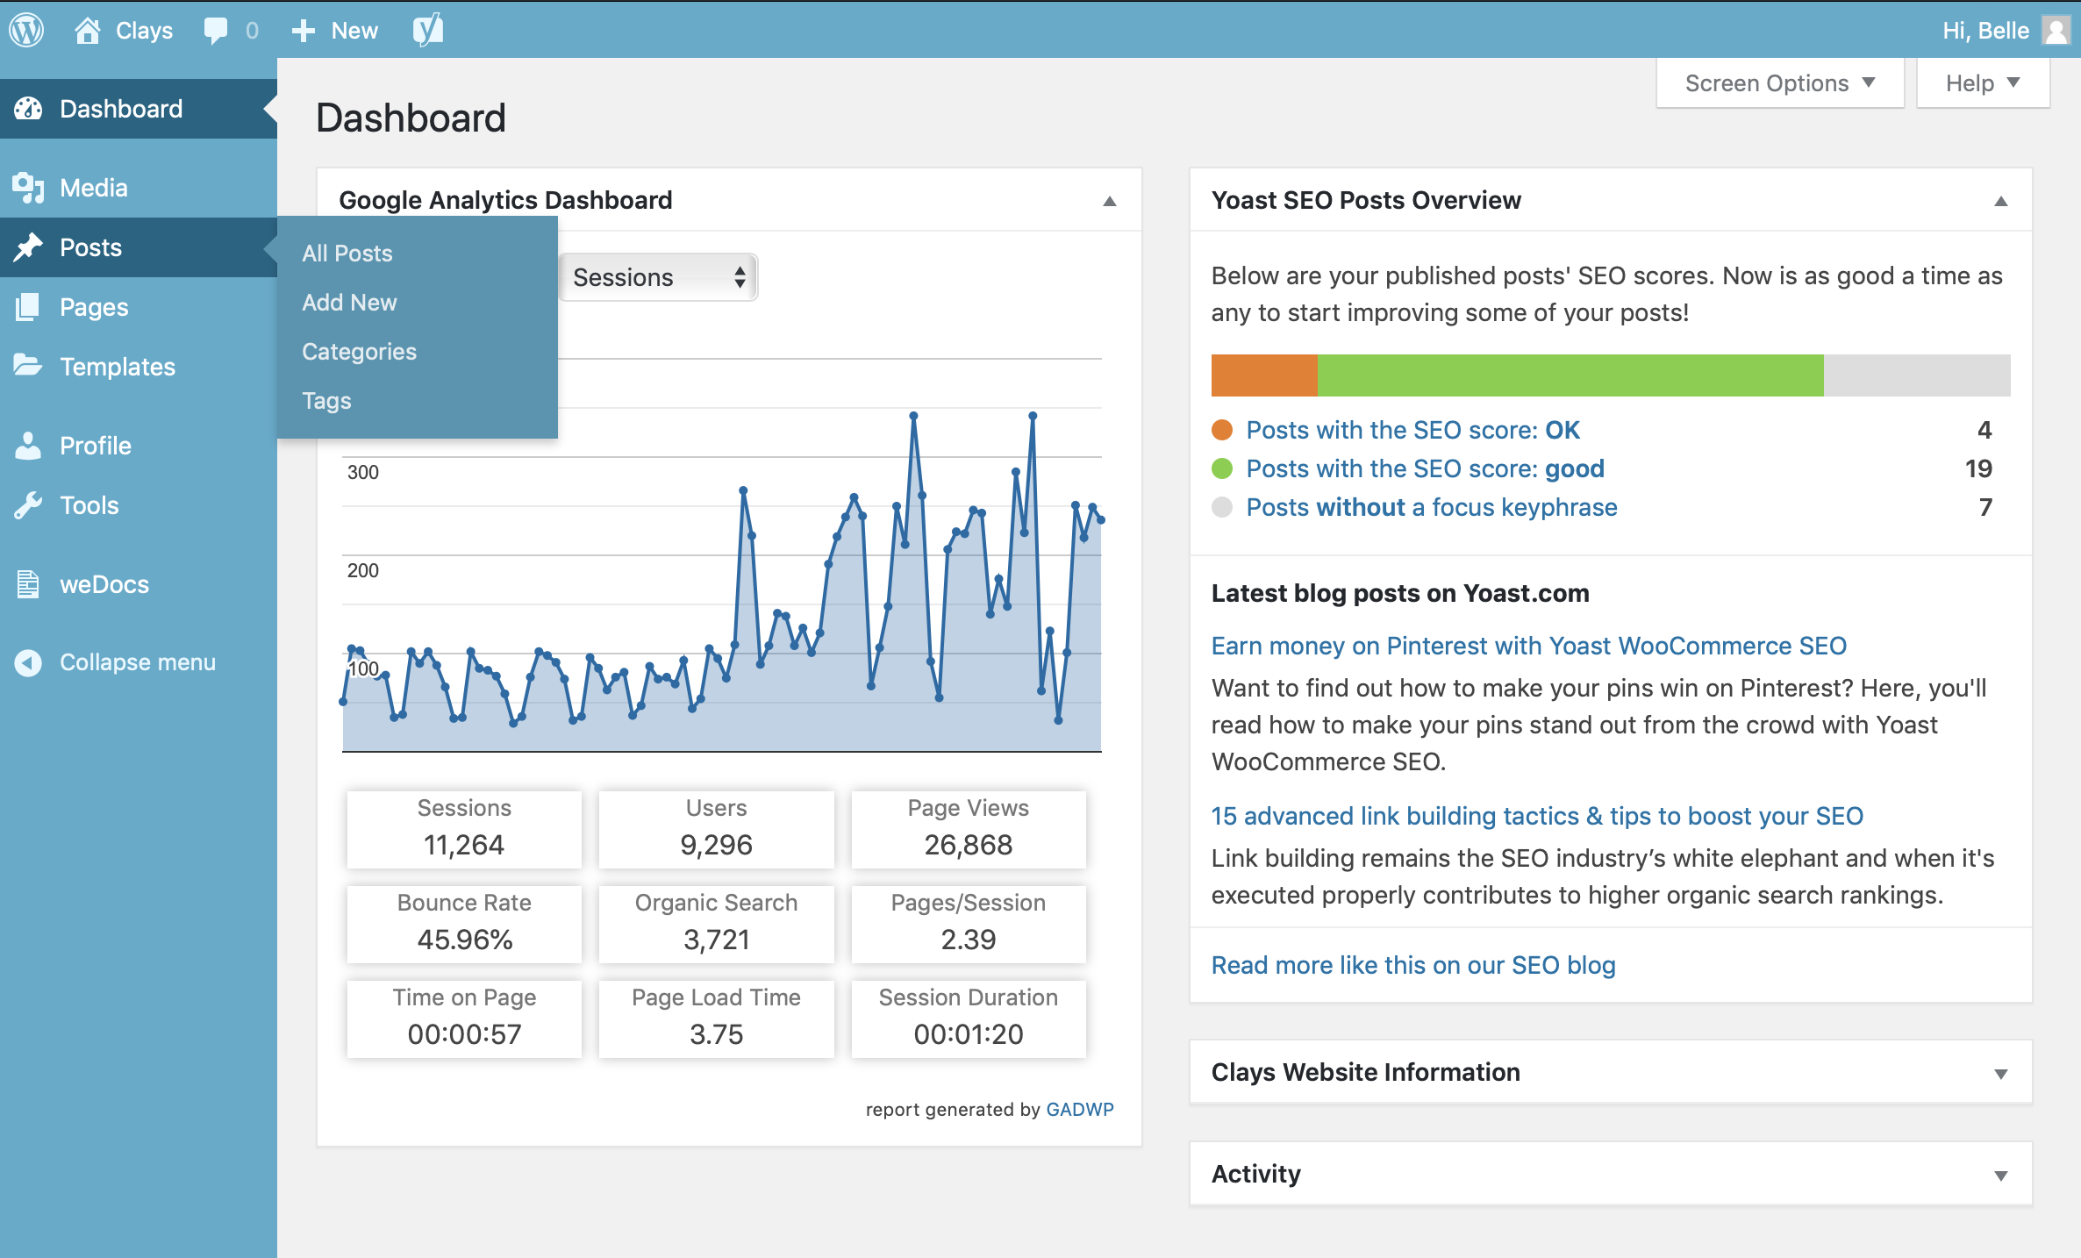Click green segment of SEO score bar
Image resolution: width=2081 pixels, height=1258 pixels.
point(1570,375)
